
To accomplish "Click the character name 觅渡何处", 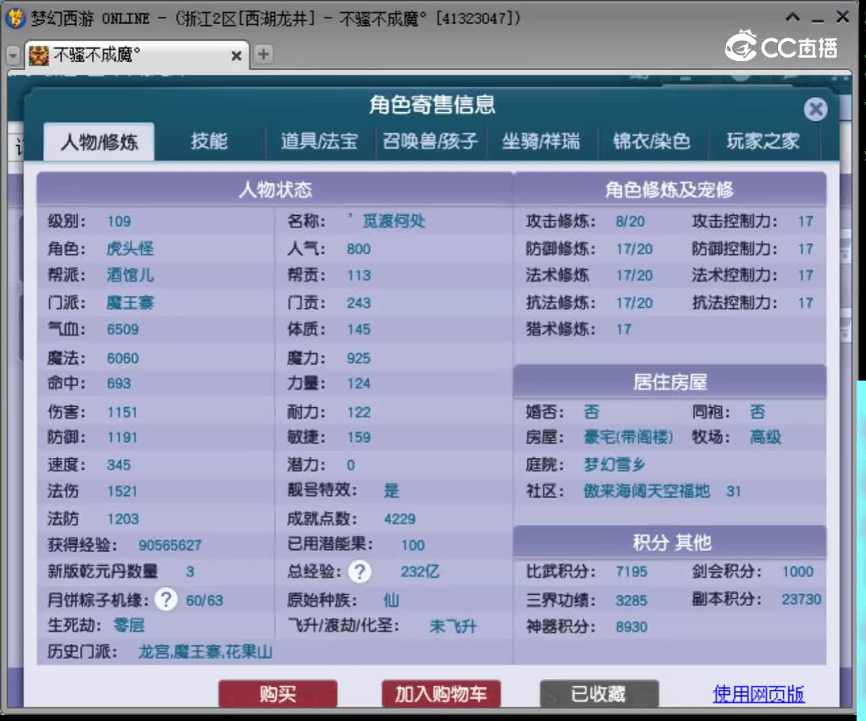I will coord(394,221).
